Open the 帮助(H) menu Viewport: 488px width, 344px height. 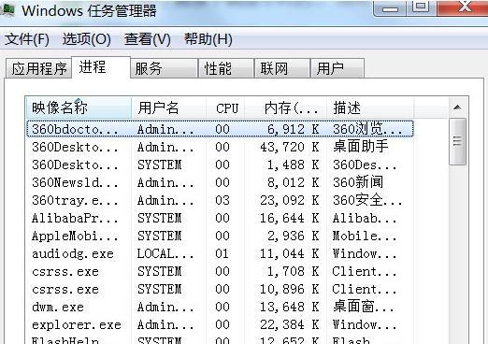pyautogui.click(x=208, y=39)
